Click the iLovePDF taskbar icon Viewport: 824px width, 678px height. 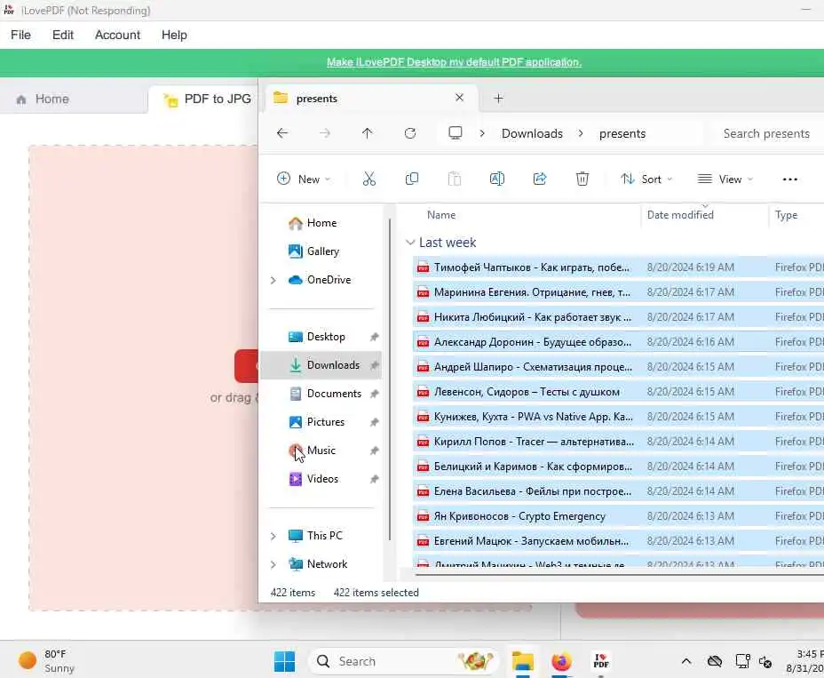point(600,661)
